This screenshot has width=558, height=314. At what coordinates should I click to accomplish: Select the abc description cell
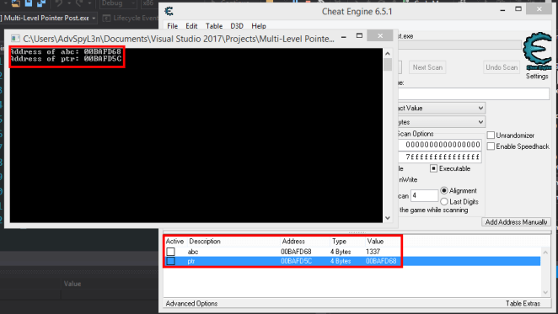pos(193,252)
